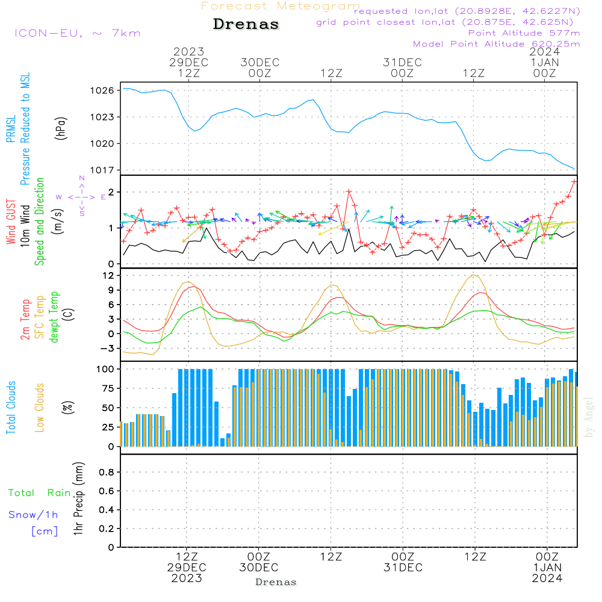This screenshot has width=602, height=602.
Task: Click the red "Wind GUST" label
Action: click(11, 222)
